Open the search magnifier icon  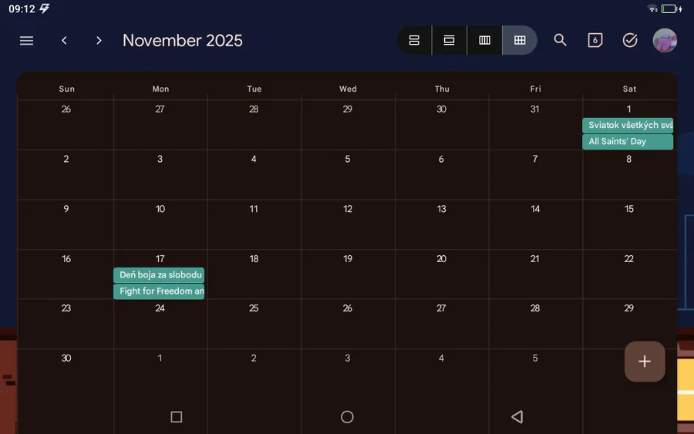[560, 40]
